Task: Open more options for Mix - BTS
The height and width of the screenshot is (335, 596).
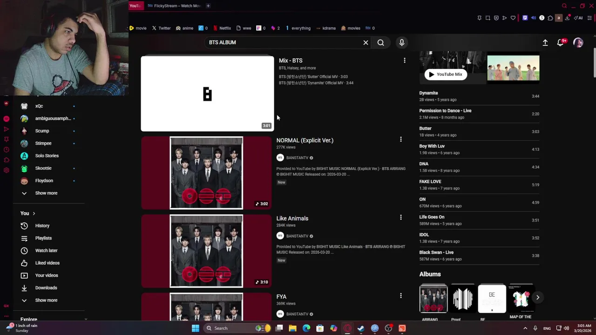Action: [405, 60]
